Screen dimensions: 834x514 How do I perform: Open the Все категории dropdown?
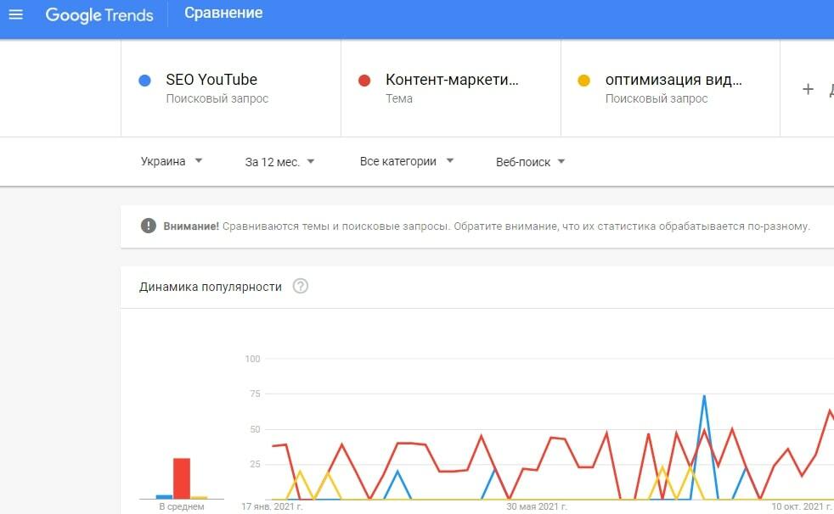406,161
